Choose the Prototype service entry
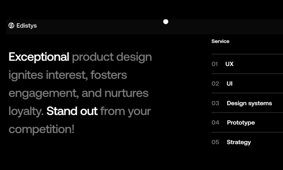 241,123
